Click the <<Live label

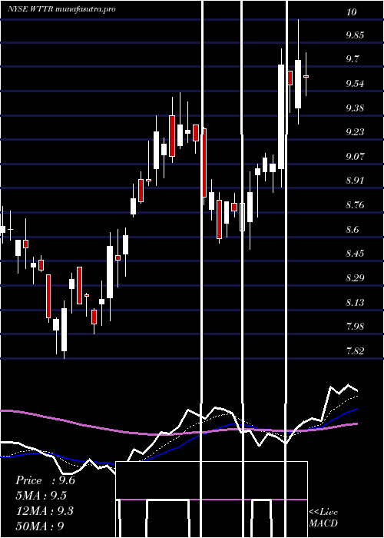[323, 512]
